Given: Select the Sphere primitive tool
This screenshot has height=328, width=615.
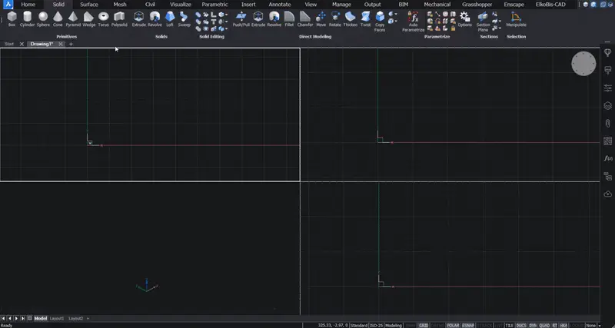Looking at the screenshot, I should (43, 18).
